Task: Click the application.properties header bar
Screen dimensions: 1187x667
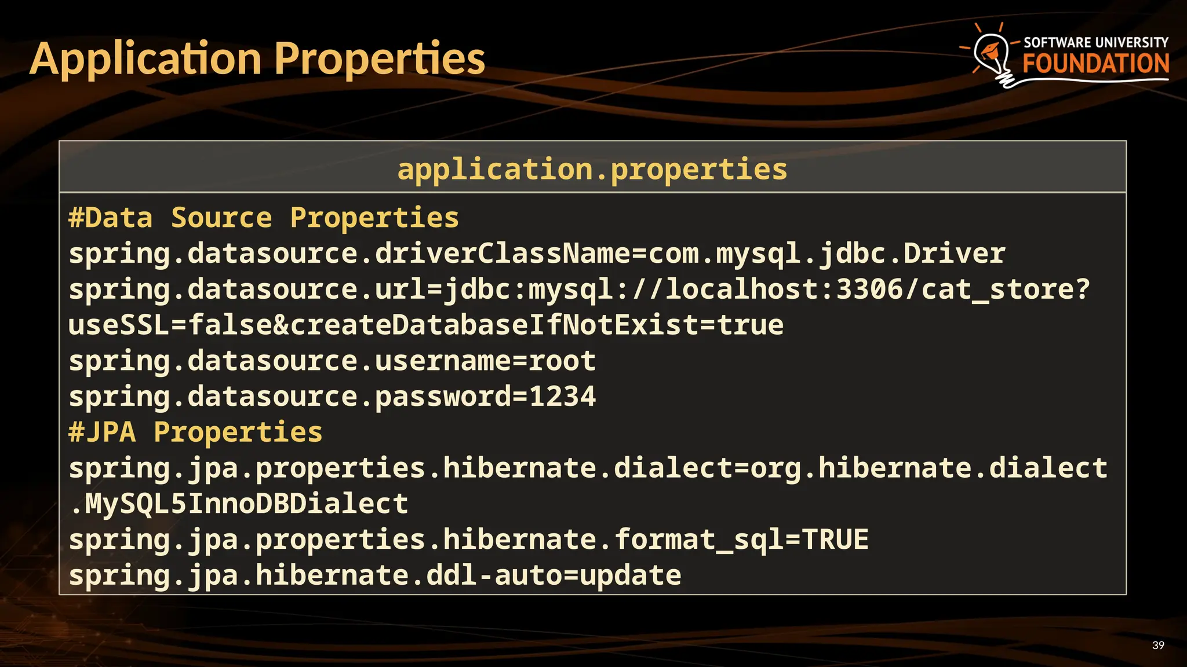Action: 592,169
